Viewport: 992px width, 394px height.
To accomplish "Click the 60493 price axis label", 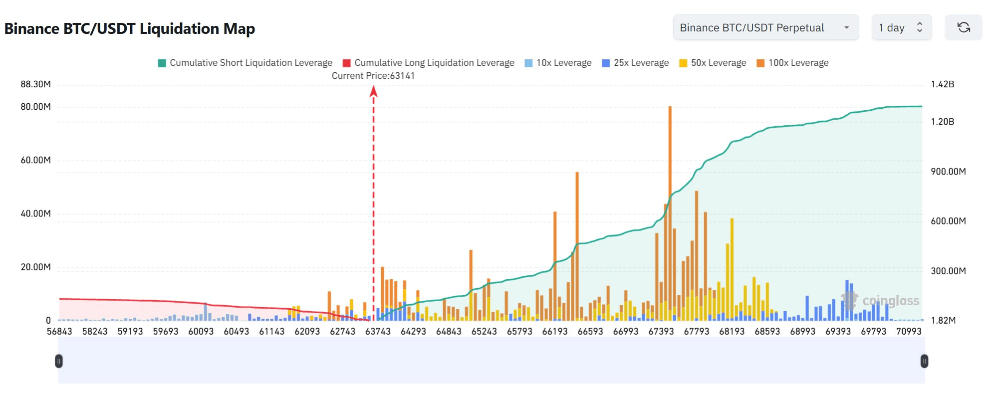I will click(237, 331).
